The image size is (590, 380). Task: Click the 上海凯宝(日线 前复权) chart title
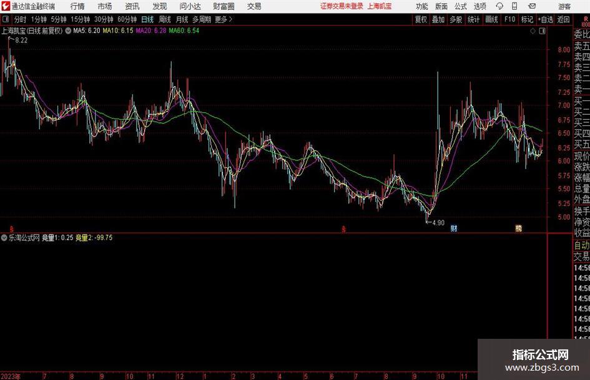tap(32, 31)
